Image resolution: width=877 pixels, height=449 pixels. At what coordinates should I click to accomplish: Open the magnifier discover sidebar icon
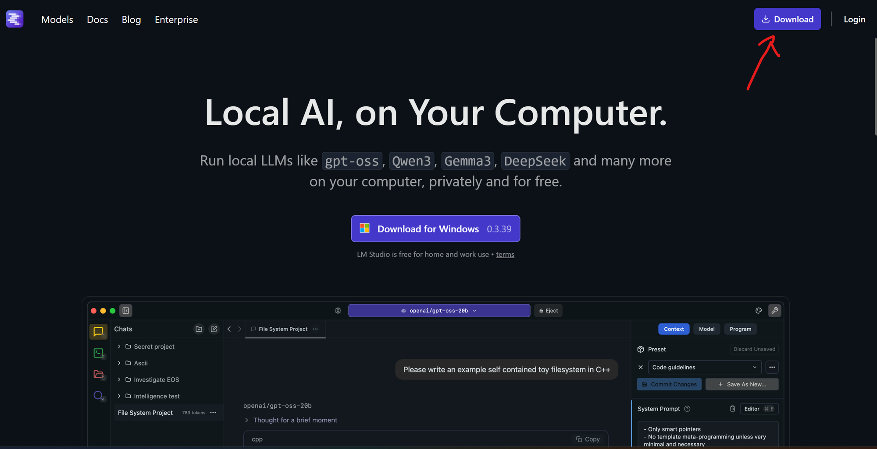point(99,396)
